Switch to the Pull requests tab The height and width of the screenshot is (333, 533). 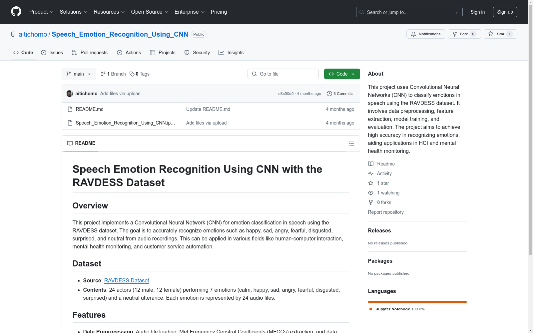click(x=90, y=53)
